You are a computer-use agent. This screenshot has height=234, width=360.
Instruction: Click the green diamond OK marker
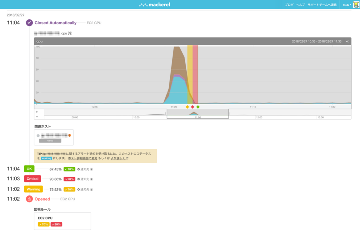[198, 107]
